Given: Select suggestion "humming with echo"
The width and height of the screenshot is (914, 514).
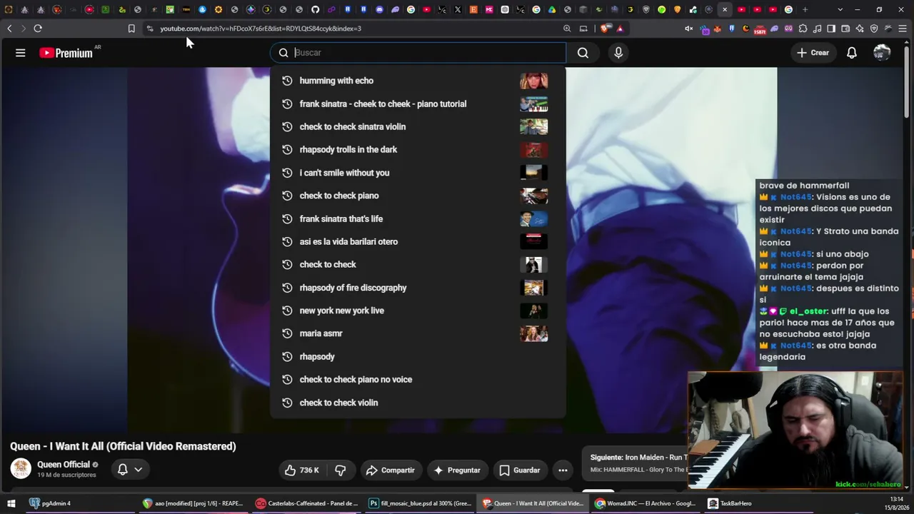Looking at the screenshot, I should [x=418, y=81].
